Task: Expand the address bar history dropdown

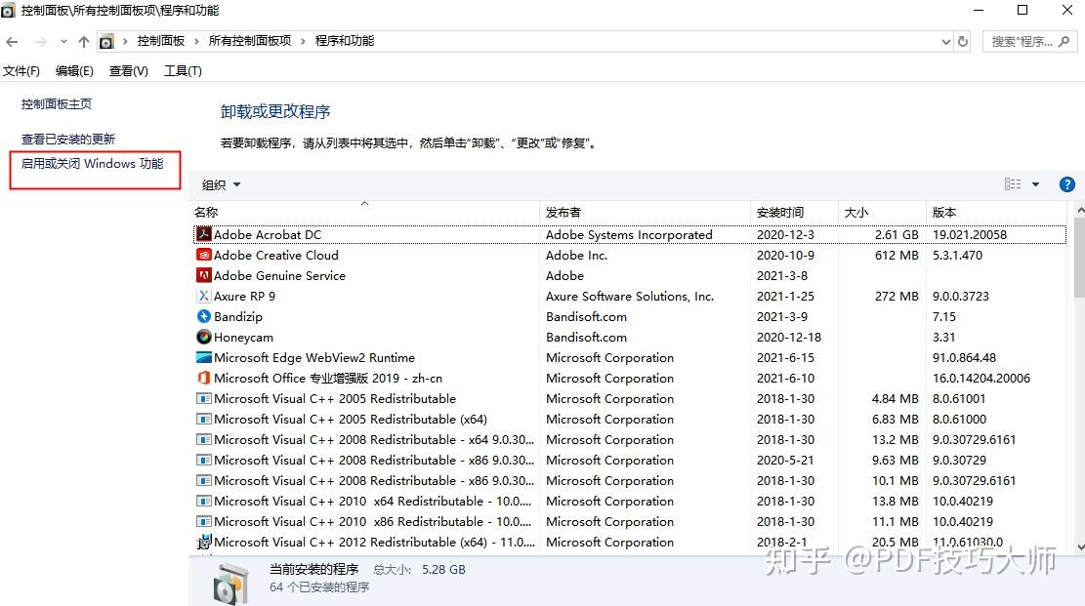Action: [x=946, y=42]
